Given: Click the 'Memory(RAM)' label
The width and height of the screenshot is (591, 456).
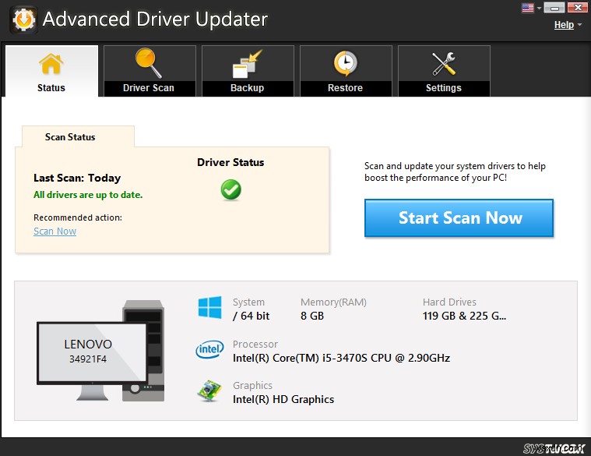Looking at the screenshot, I should 333,302.
